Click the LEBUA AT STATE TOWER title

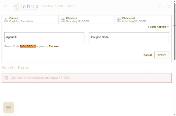pos(58,6)
